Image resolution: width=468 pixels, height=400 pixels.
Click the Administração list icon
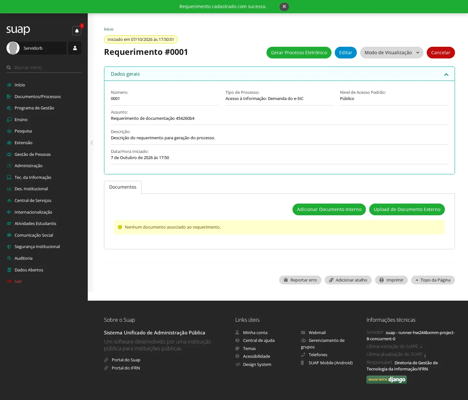9,166
